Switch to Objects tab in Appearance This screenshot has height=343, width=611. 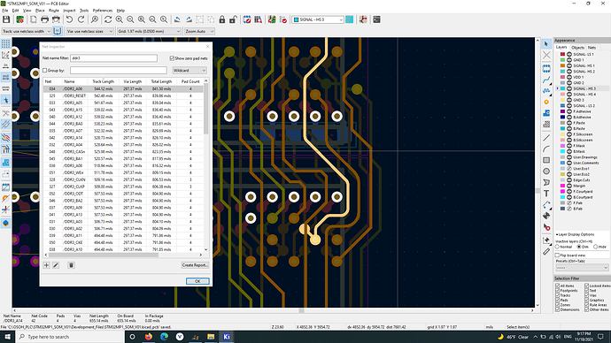[577, 48]
